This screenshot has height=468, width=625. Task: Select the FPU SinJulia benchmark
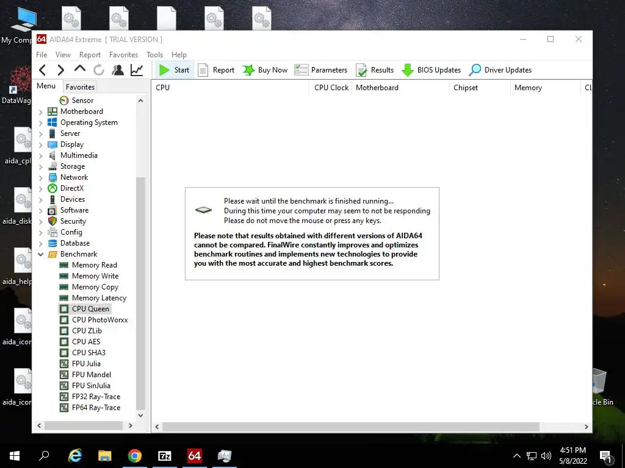pyautogui.click(x=85, y=386)
